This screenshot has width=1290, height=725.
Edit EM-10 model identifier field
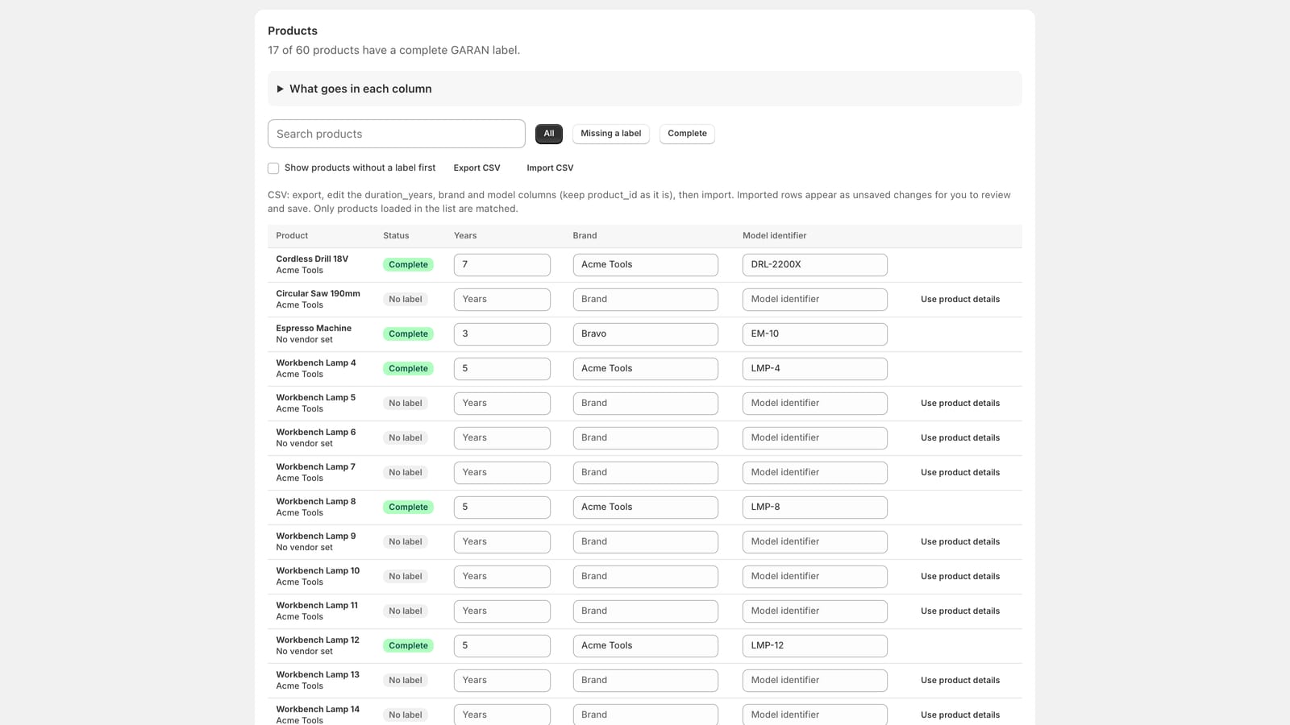(x=814, y=334)
